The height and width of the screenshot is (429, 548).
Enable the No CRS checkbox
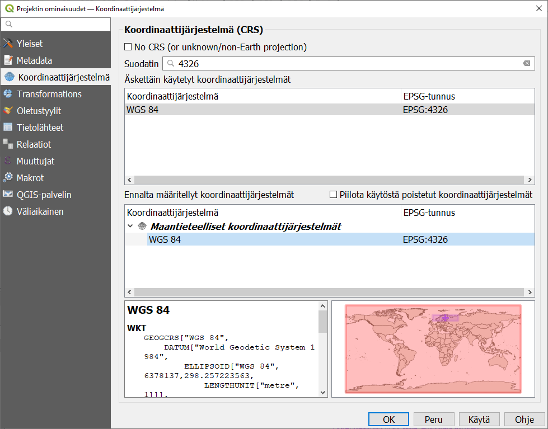click(x=128, y=47)
